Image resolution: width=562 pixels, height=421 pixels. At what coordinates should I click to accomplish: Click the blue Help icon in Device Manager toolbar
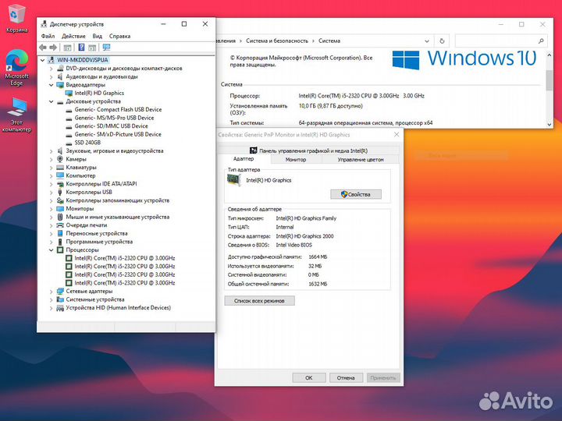[81, 48]
